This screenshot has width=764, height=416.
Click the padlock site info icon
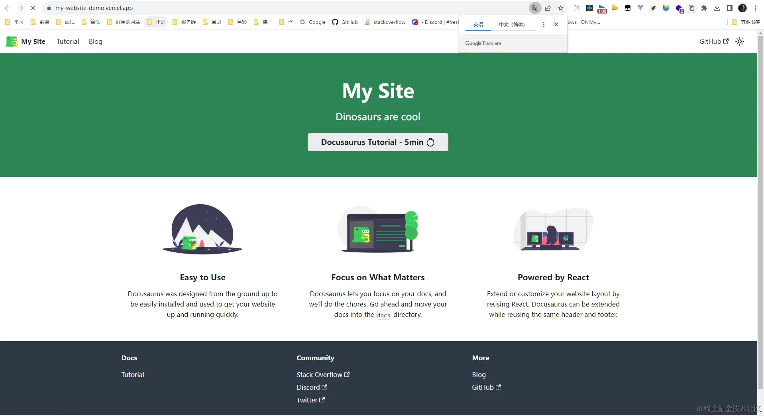tap(49, 8)
